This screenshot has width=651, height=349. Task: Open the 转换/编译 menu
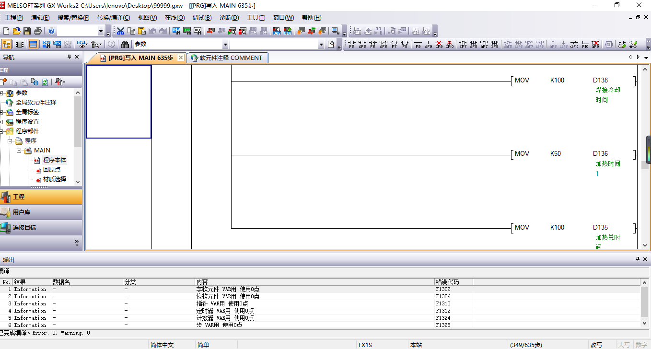click(113, 18)
